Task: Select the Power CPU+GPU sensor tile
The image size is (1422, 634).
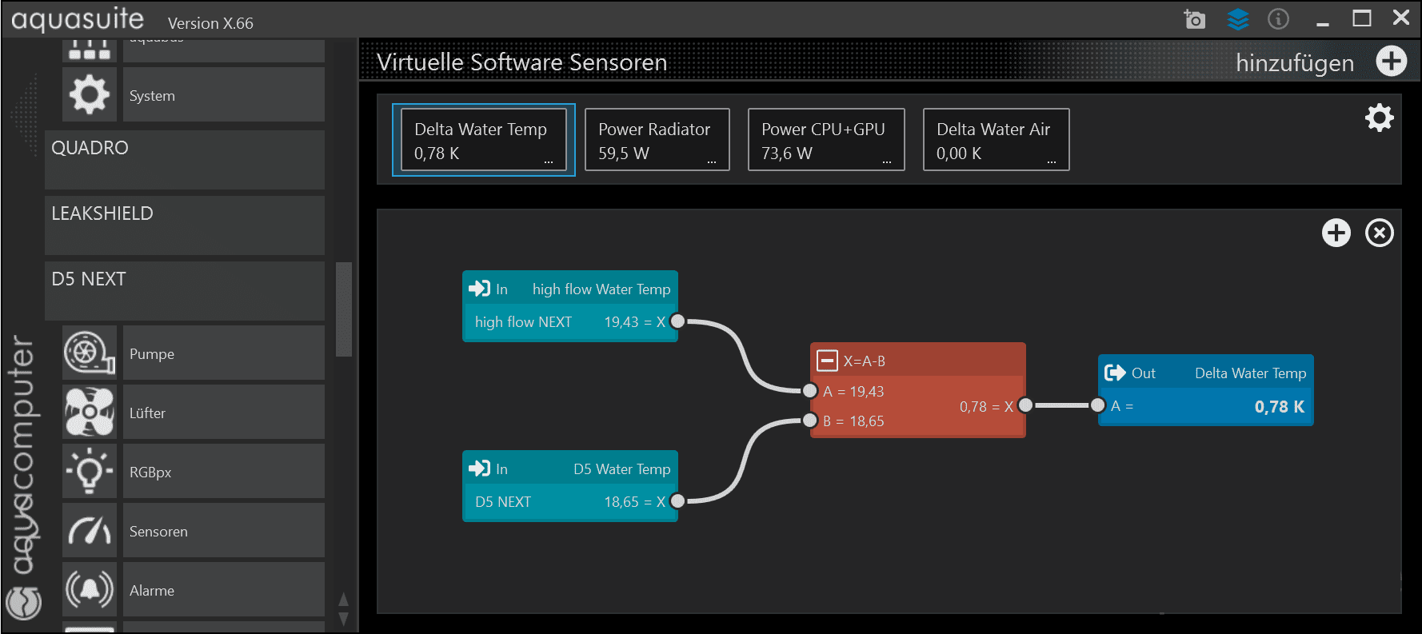Action: click(x=826, y=140)
